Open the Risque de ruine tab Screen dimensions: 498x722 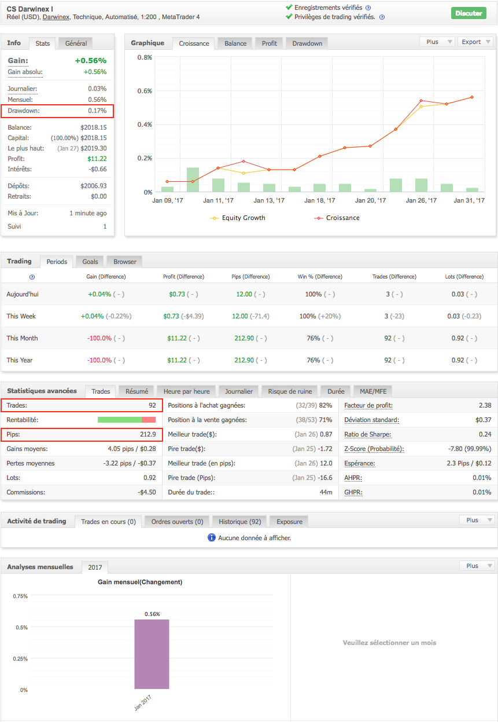[289, 392]
